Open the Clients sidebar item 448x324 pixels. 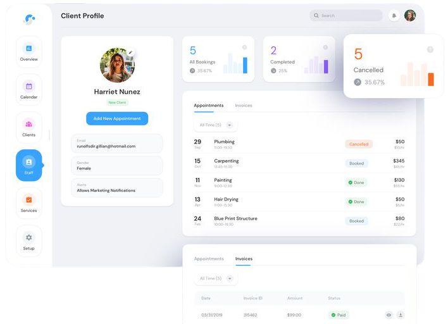coord(29,127)
